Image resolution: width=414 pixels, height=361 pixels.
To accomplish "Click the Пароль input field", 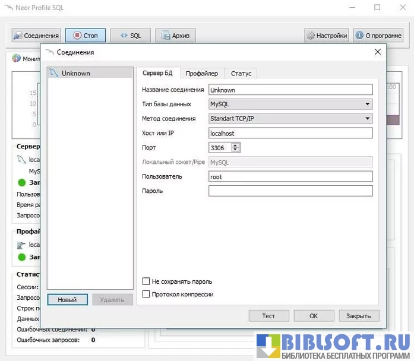I will (x=290, y=191).
